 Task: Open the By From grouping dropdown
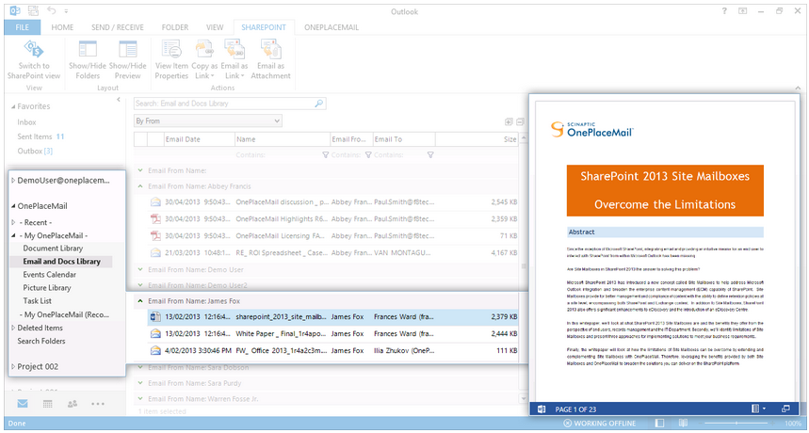click(276, 121)
